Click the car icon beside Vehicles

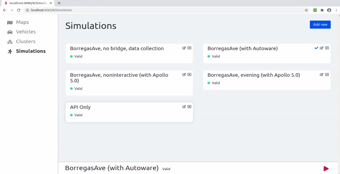point(10,32)
